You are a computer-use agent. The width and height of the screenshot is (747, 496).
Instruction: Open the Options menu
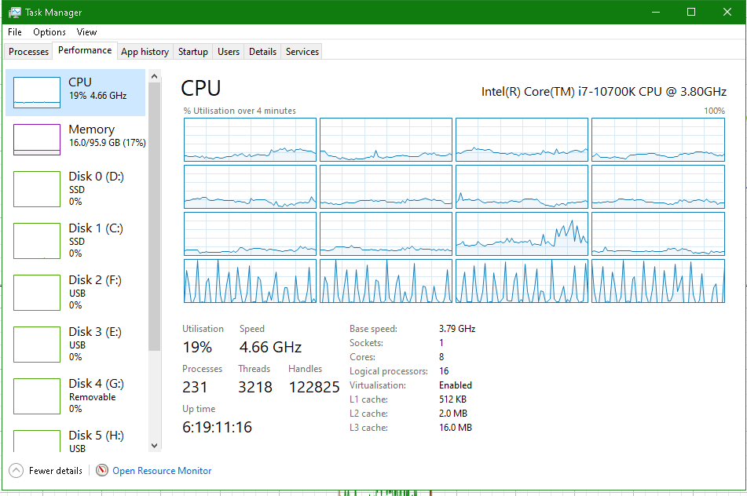[49, 32]
